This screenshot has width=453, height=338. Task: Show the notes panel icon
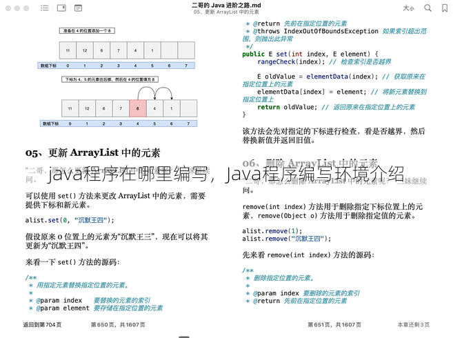(78, 8)
